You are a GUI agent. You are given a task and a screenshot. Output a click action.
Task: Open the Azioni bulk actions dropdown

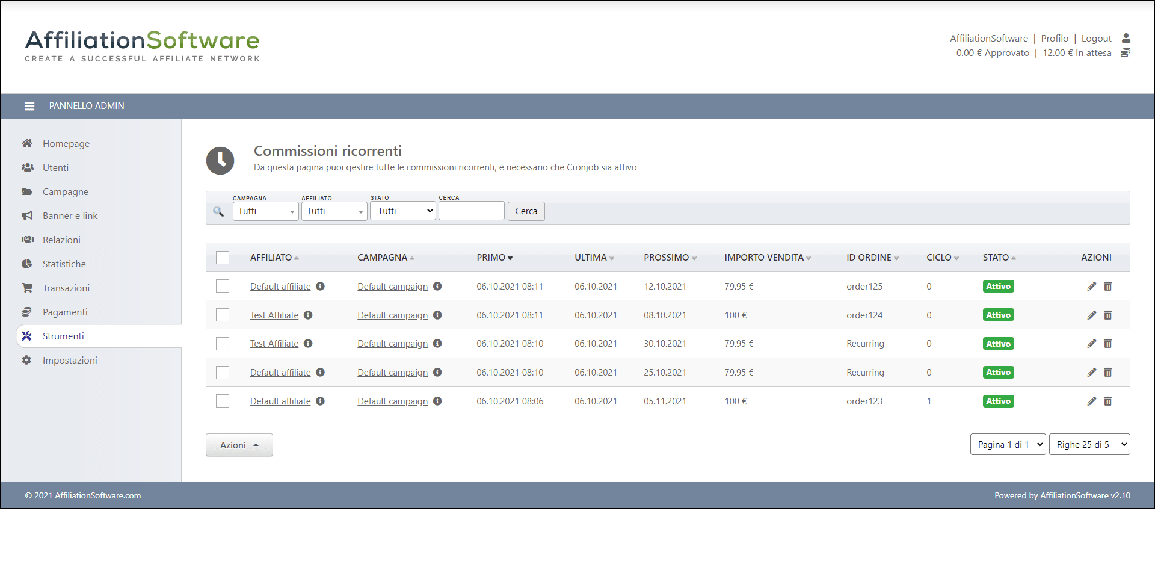239,445
